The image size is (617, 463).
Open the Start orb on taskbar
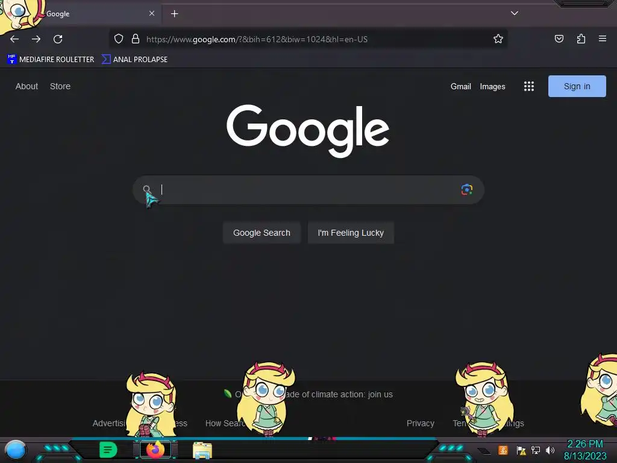pyautogui.click(x=16, y=450)
